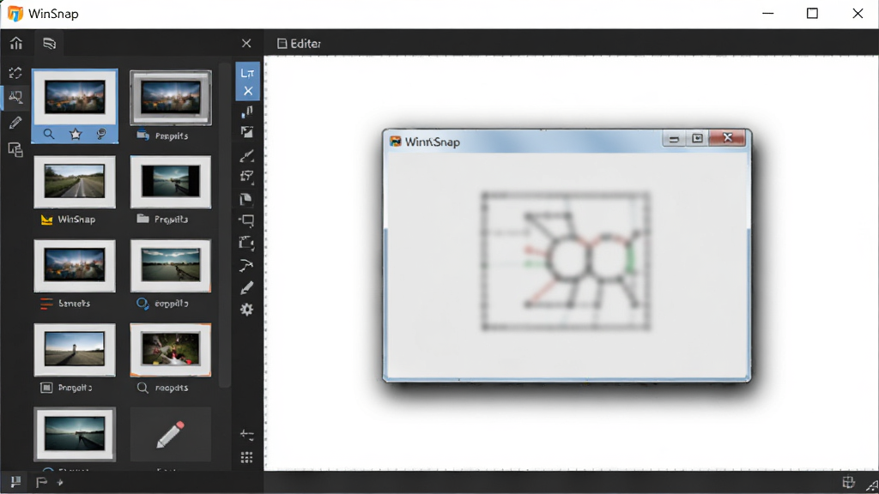Select the marker pen tool in toolbar
Image resolution: width=879 pixels, height=494 pixels.
coord(246,288)
